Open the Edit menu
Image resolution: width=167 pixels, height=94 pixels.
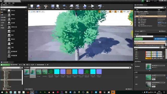point(6,3)
